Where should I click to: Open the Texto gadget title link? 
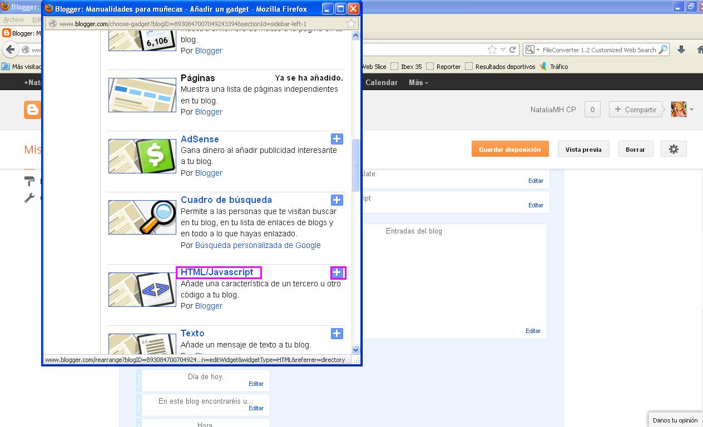pos(192,333)
